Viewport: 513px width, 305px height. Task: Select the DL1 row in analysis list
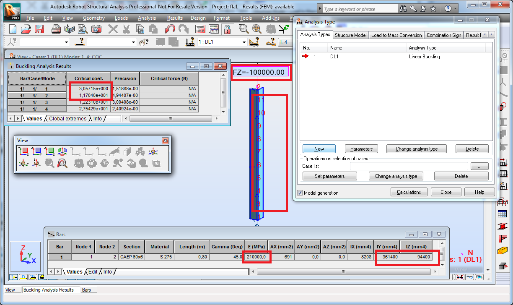point(396,57)
